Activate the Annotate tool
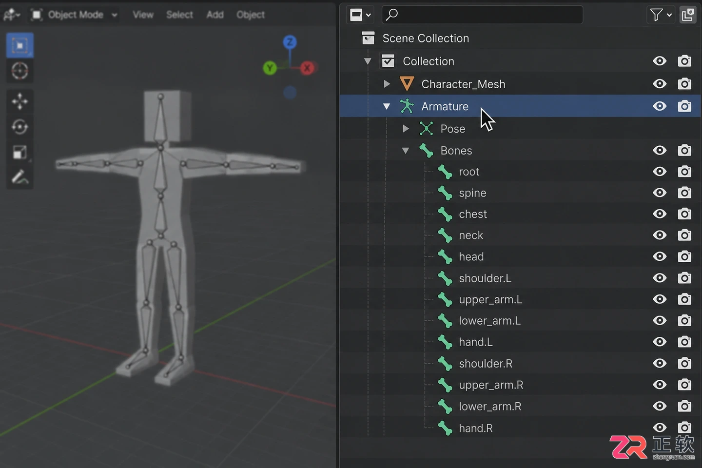 tap(19, 177)
